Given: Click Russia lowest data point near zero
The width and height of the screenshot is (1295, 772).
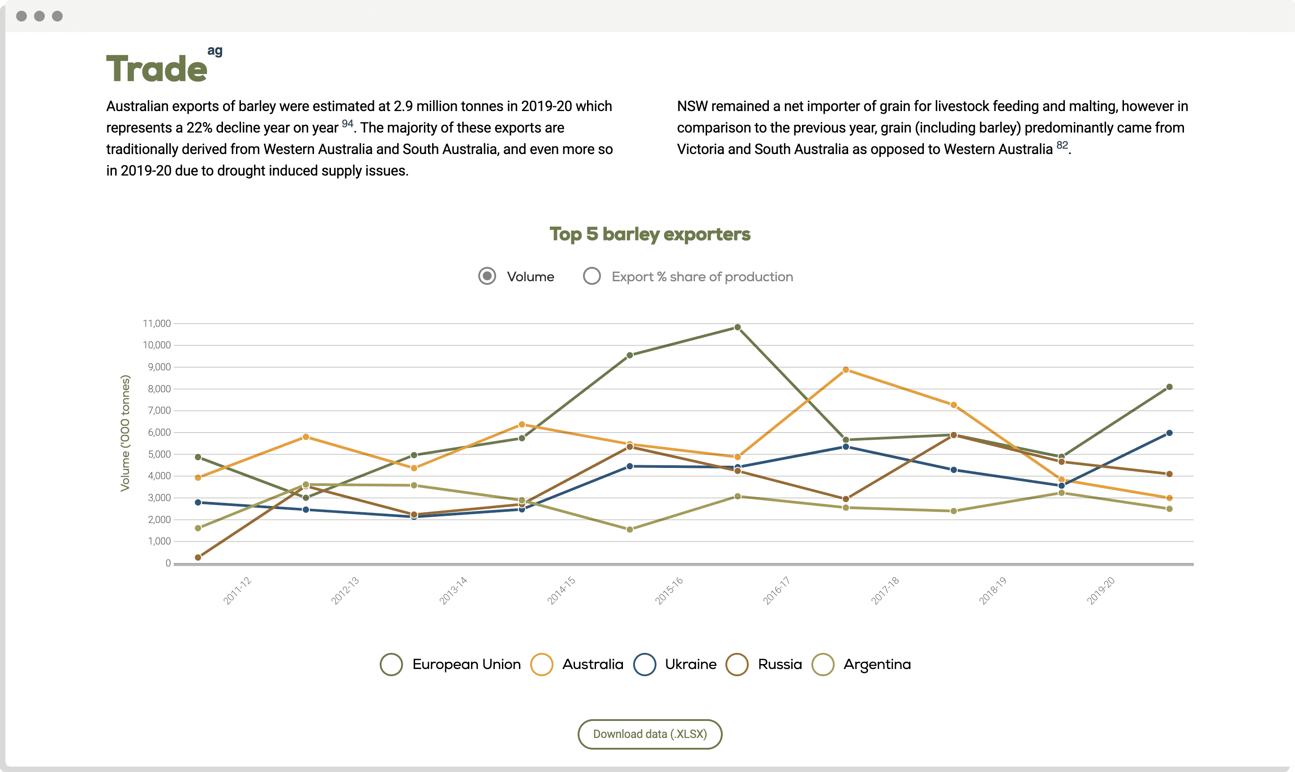Looking at the screenshot, I should 197,557.
